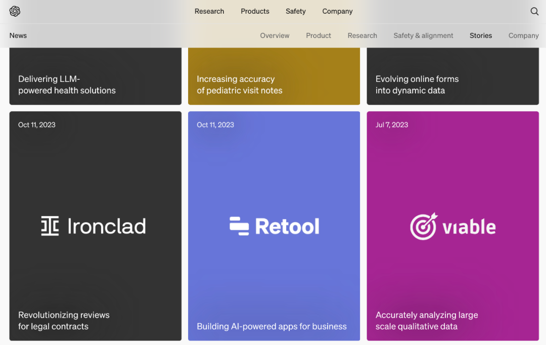Read 'Accurately analyzing large scale qualitative data'
The image size is (546, 345).
click(x=427, y=321)
